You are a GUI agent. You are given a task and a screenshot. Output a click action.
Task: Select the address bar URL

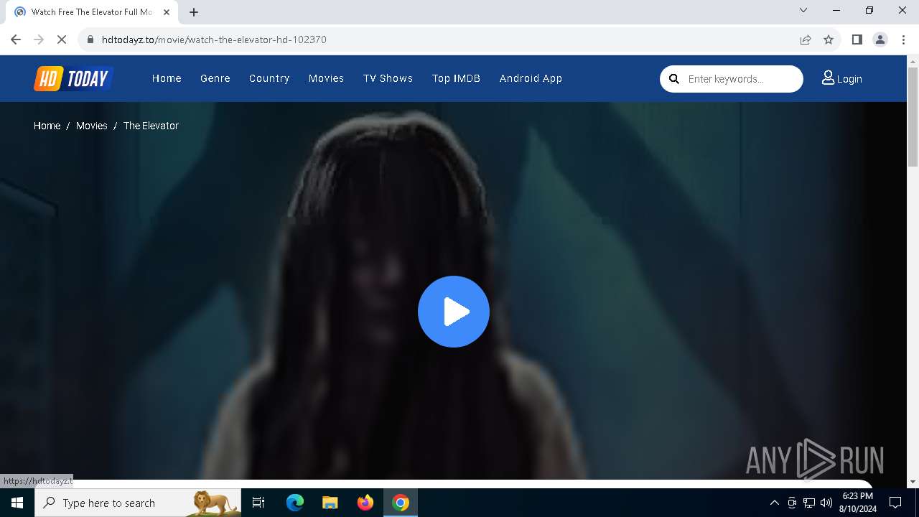click(214, 39)
